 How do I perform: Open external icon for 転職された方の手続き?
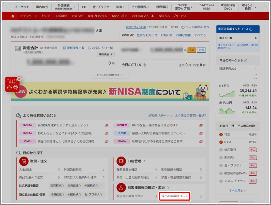pos(201,142)
